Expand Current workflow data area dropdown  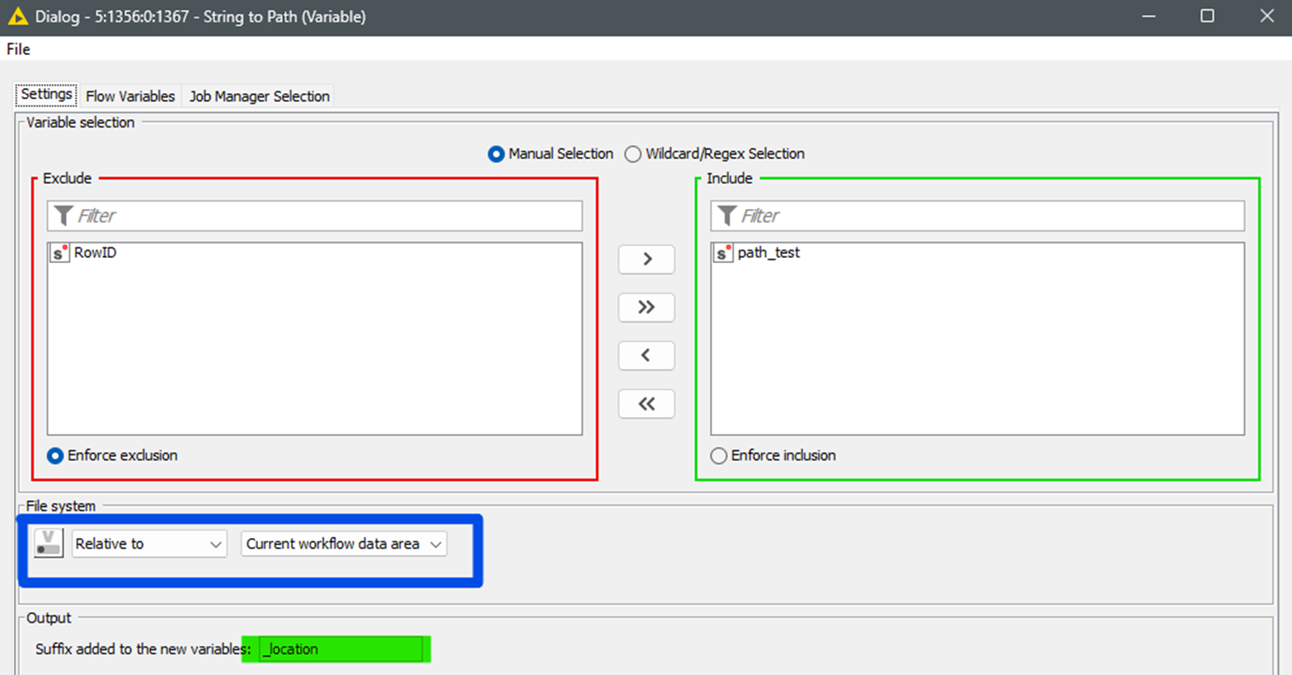pos(343,544)
